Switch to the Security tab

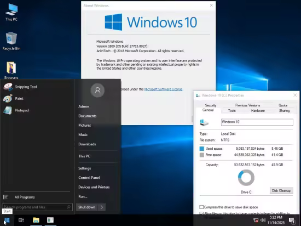click(x=211, y=105)
